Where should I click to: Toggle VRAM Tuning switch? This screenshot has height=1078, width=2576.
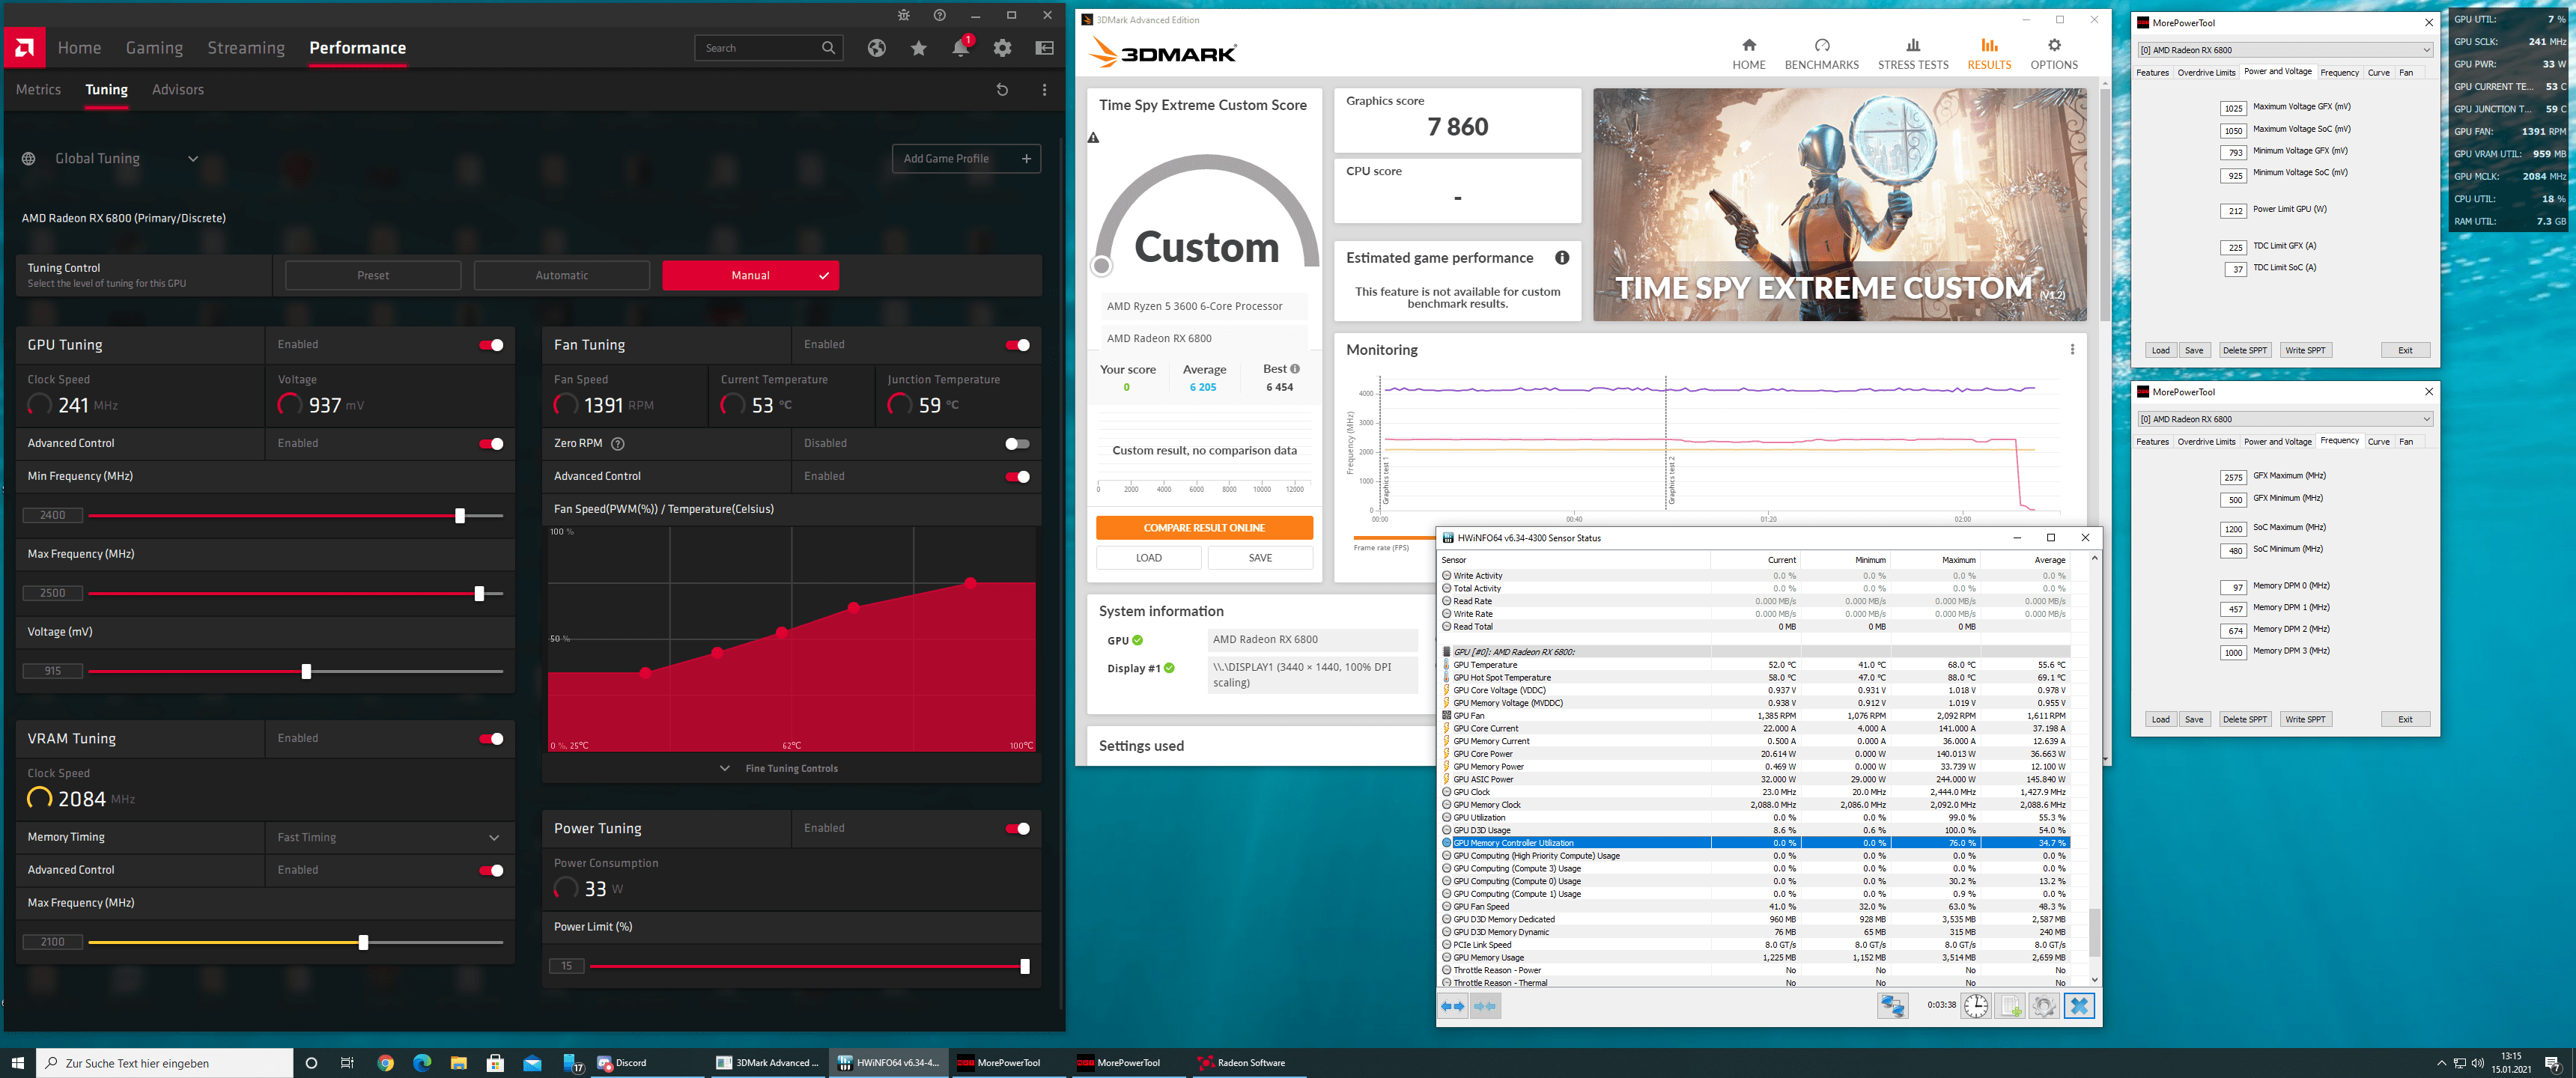pos(490,739)
